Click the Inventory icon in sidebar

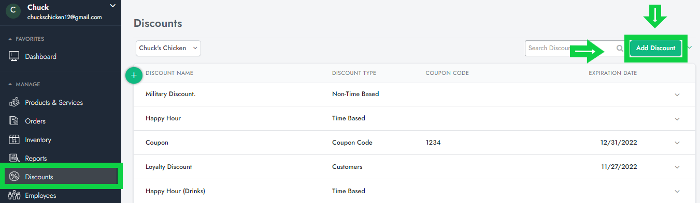15,139
